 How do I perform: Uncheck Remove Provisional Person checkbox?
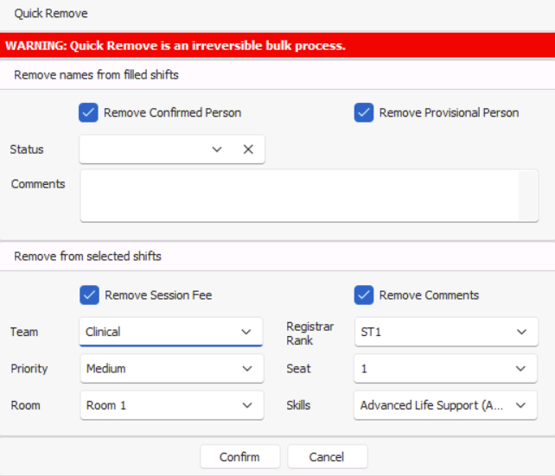point(363,112)
